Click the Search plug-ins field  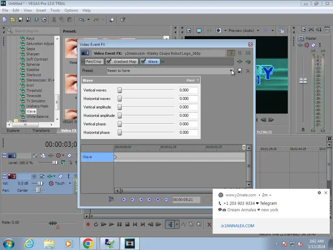pos(33,31)
